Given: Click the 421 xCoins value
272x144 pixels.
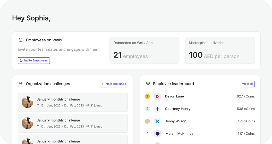Looking at the screenshot, I should pos(246,121).
